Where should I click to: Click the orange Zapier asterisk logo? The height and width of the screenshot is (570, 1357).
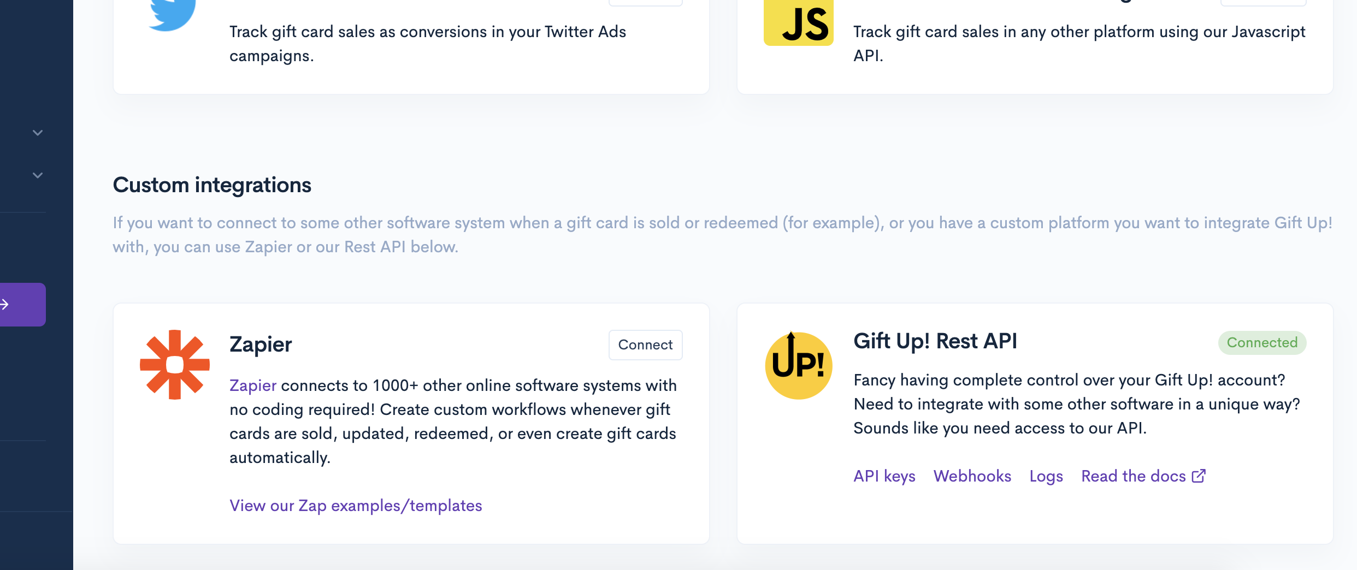pyautogui.click(x=175, y=365)
